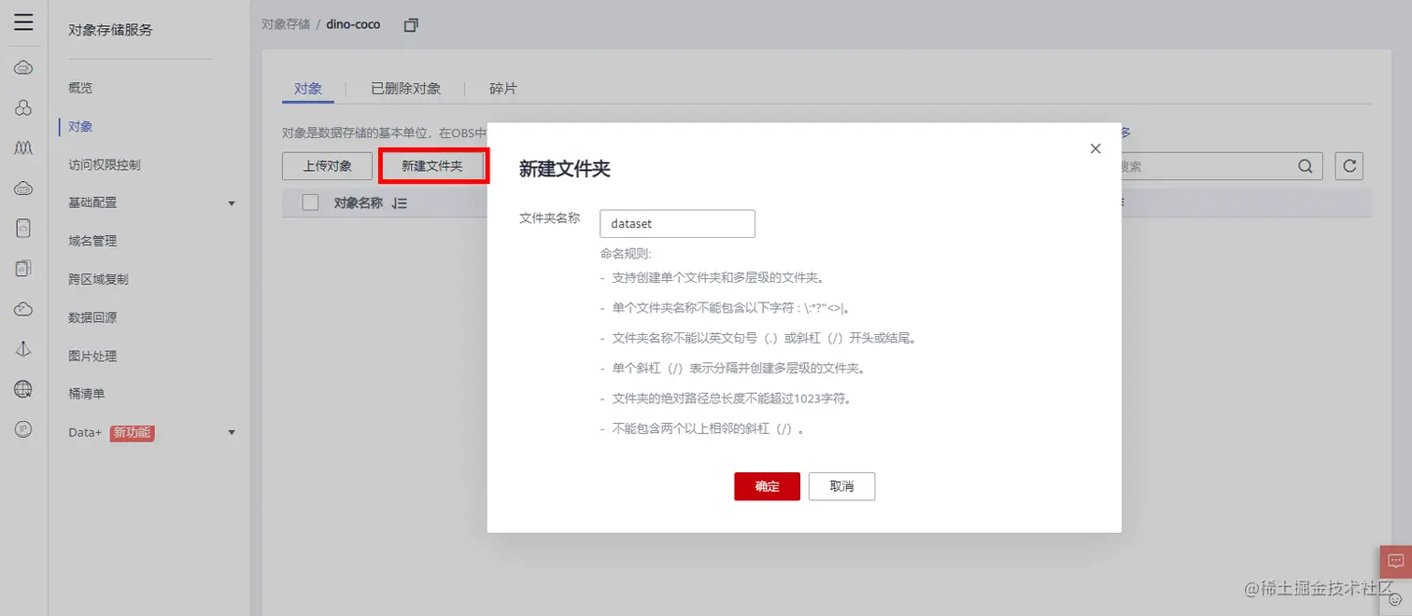The height and width of the screenshot is (616, 1412).
Task: Open 域名管理 in the sidebar
Action: pos(92,241)
